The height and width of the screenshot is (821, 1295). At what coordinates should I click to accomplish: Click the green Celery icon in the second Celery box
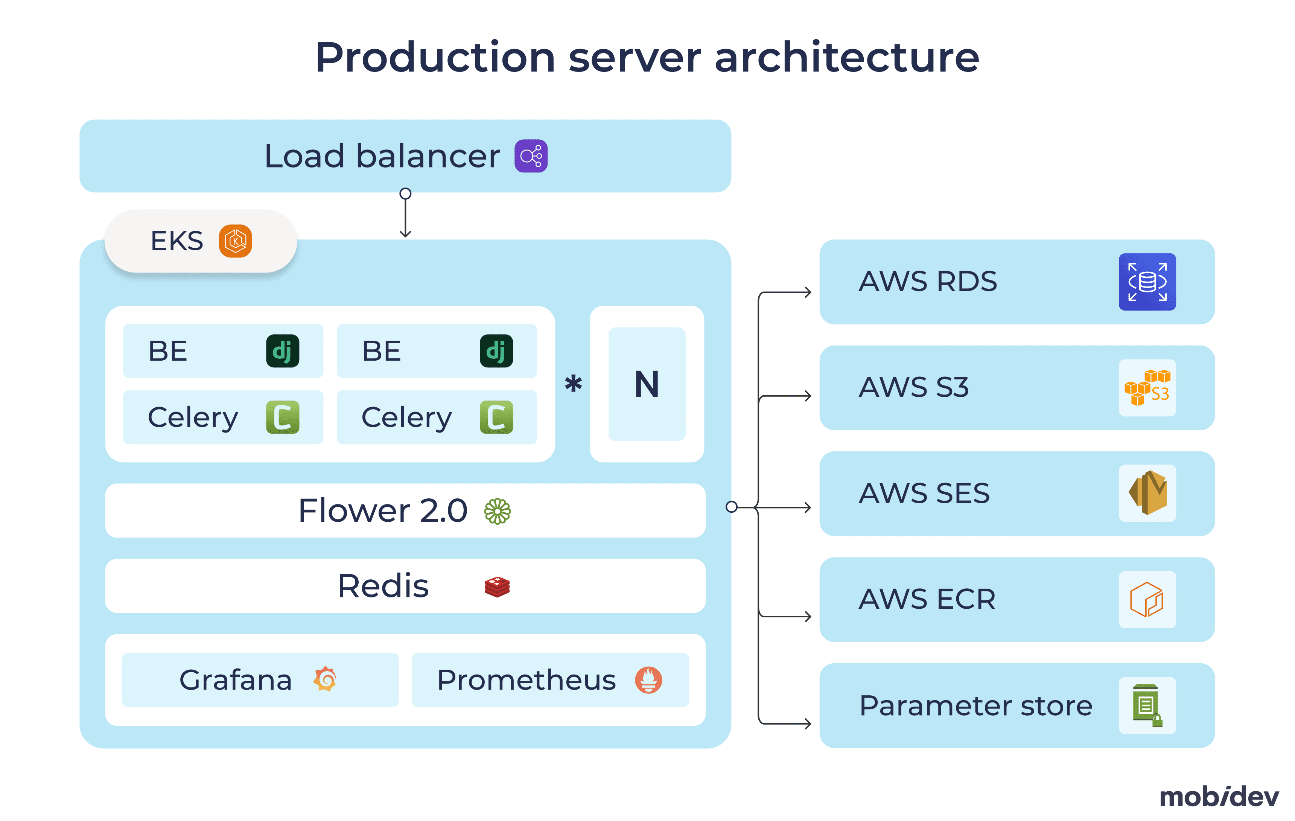tap(496, 417)
